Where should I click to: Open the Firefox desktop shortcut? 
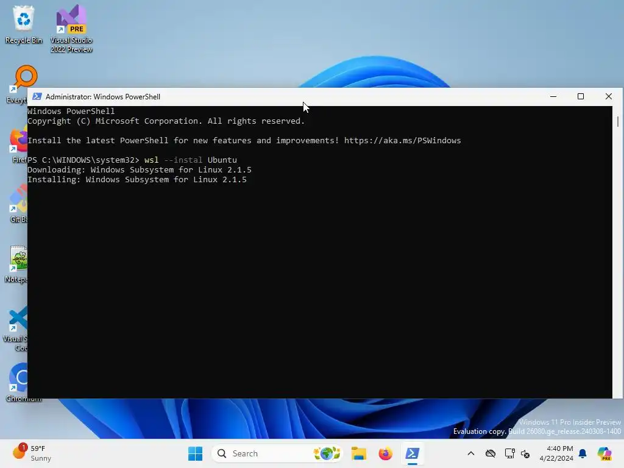[18, 145]
